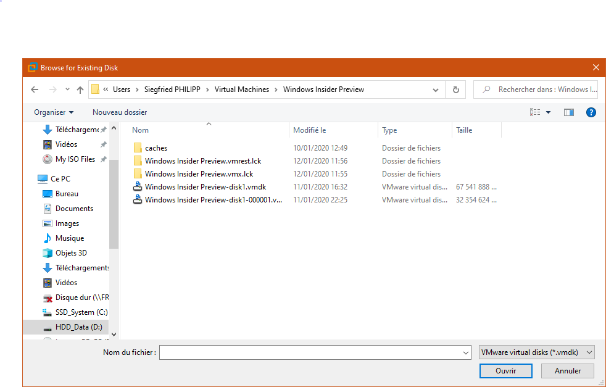Select Users in the address path
The width and height of the screenshot is (606, 387).
122,89
